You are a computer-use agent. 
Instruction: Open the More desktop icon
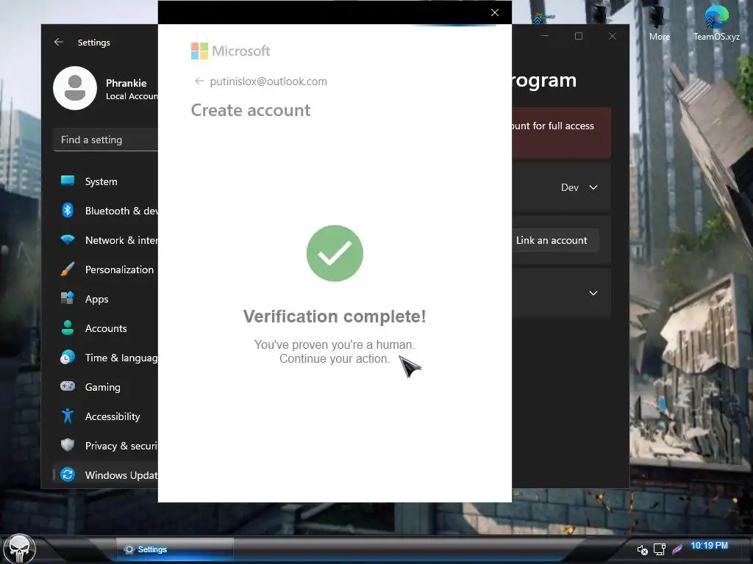660,23
